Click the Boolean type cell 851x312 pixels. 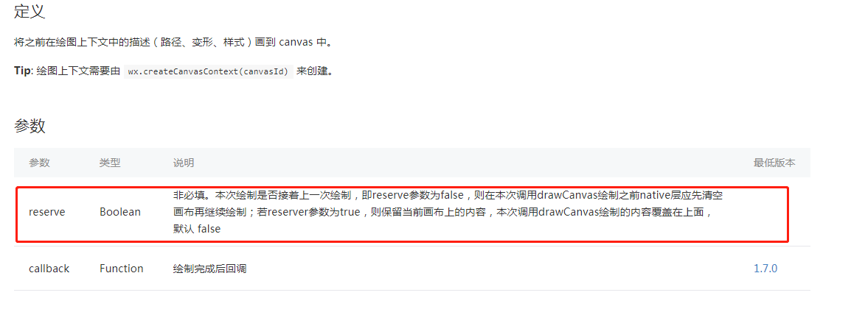coord(120,212)
